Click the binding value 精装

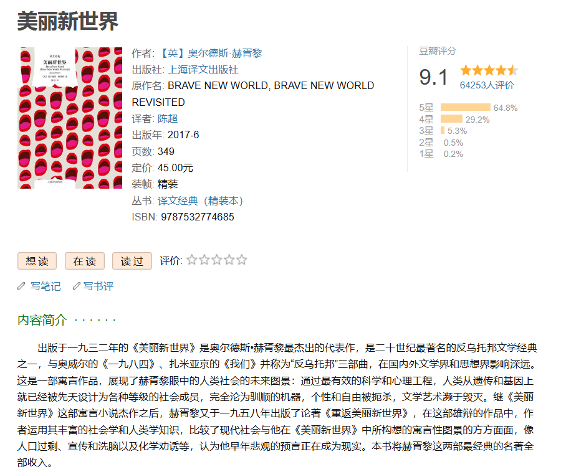click(168, 184)
